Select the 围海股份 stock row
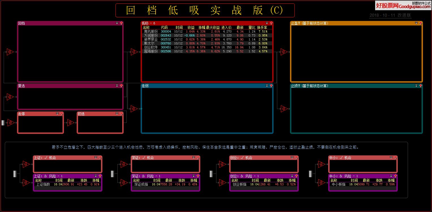 pos(207,51)
